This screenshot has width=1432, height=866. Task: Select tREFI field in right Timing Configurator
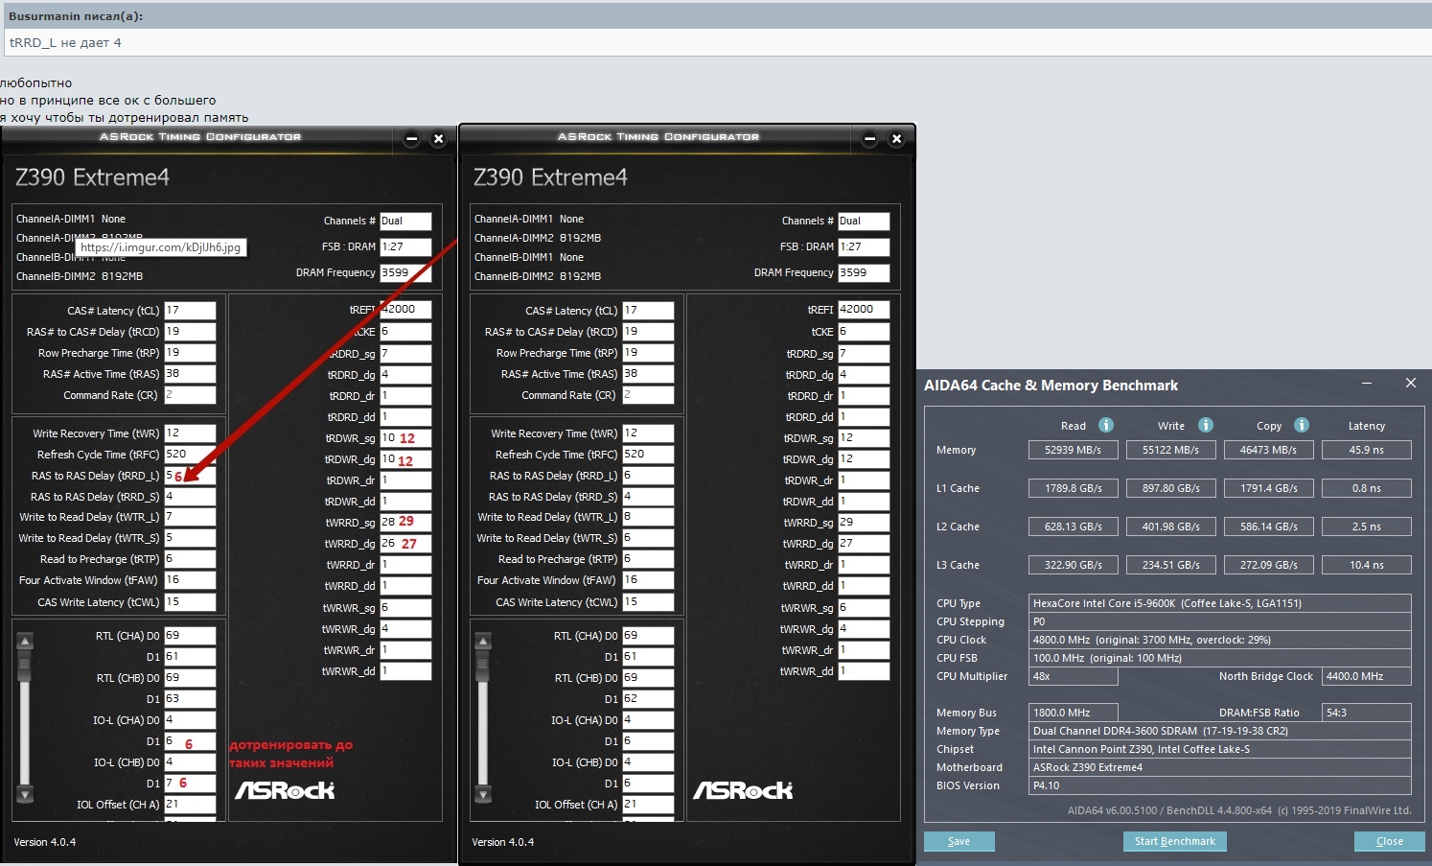(x=864, y=310)
